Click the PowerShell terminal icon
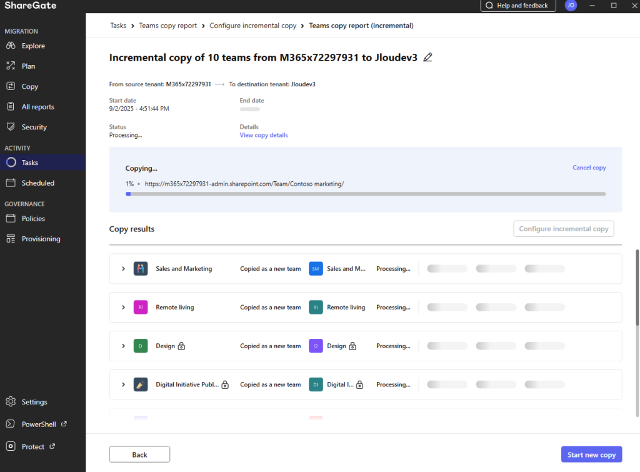Screen dimensions: 640x472 click(x=11, y=424)
